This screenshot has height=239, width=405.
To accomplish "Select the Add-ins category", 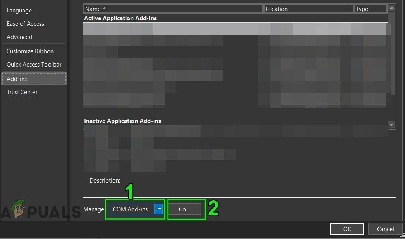I will click(34, 79).
